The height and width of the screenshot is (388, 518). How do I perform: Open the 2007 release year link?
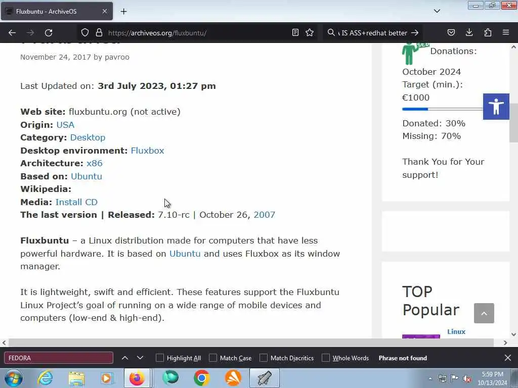[264, 215]
